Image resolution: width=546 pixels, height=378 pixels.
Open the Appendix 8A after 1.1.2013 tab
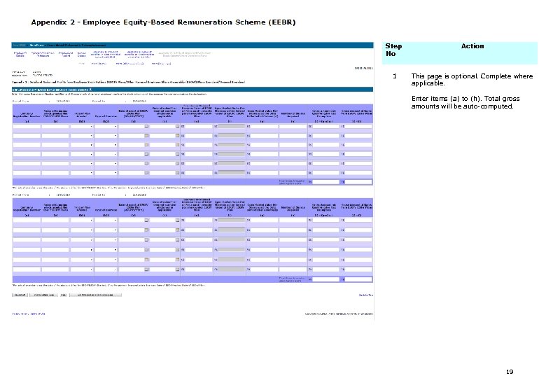139,54
